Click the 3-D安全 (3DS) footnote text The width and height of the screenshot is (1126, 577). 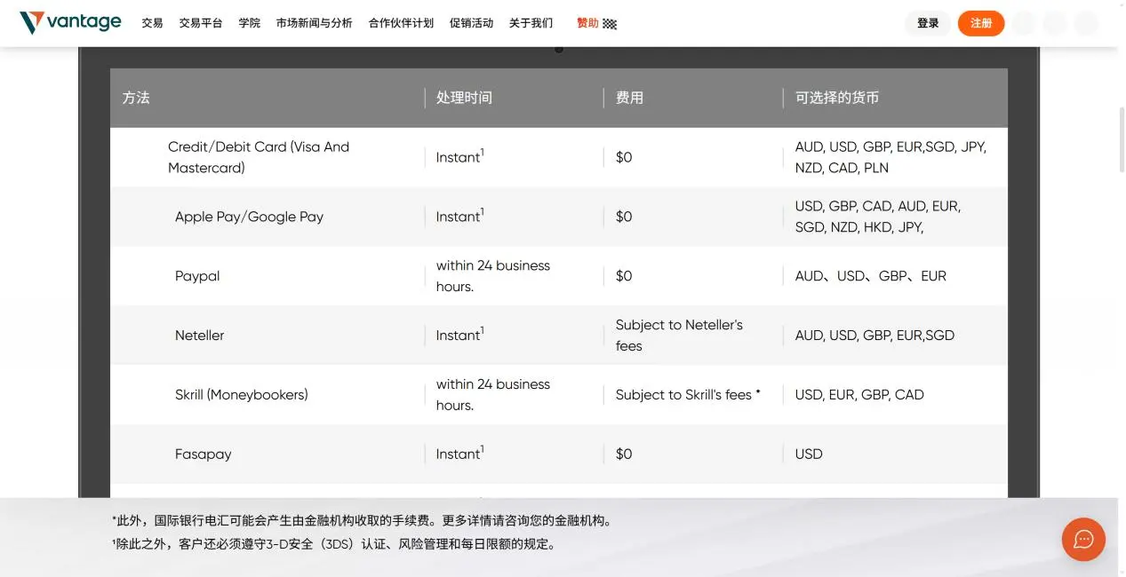[334, 544]
